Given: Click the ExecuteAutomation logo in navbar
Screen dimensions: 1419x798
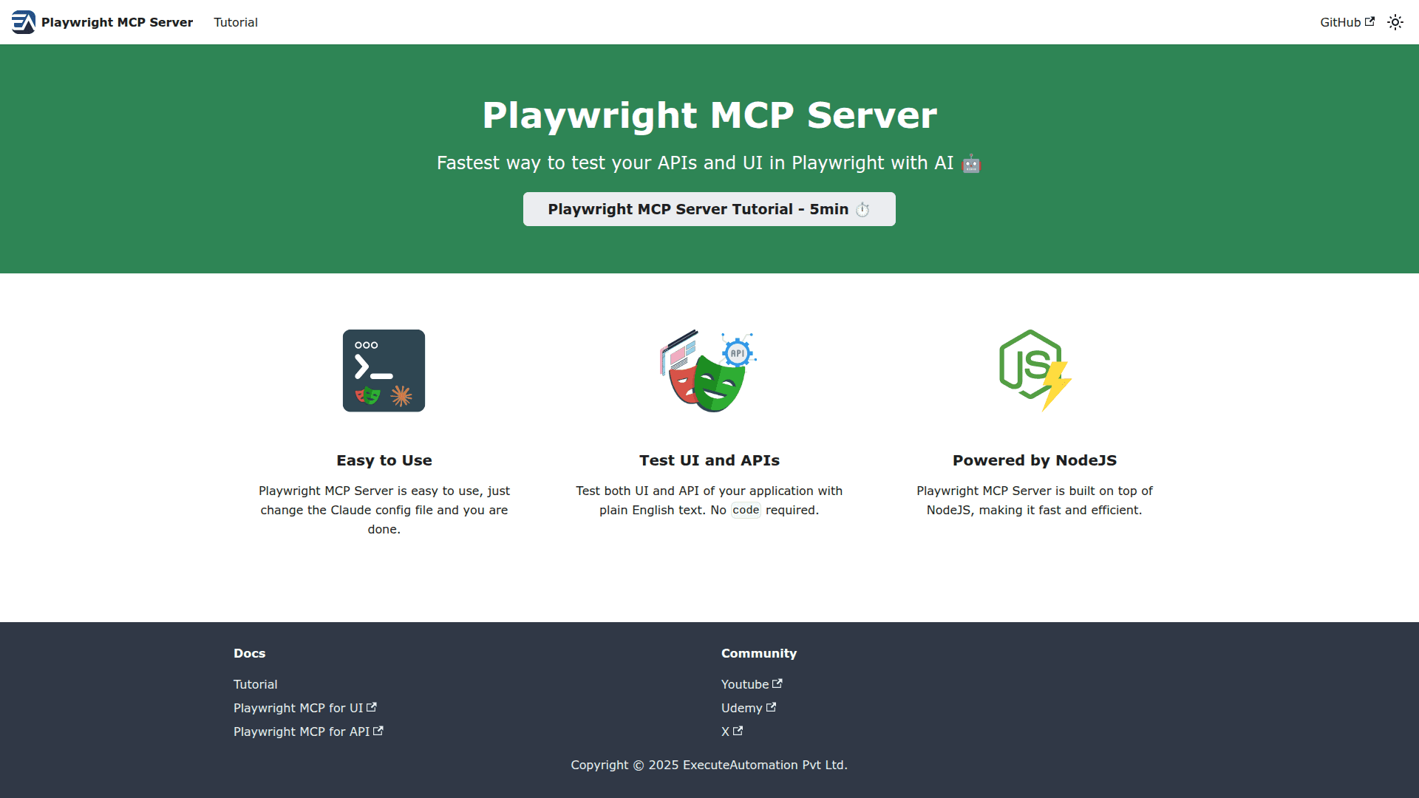Looking at the screenshot, I should (x=23, y=22).
